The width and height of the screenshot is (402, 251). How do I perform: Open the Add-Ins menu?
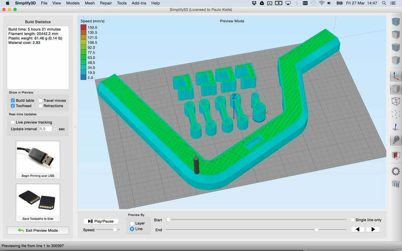click(x=139, y=3)
